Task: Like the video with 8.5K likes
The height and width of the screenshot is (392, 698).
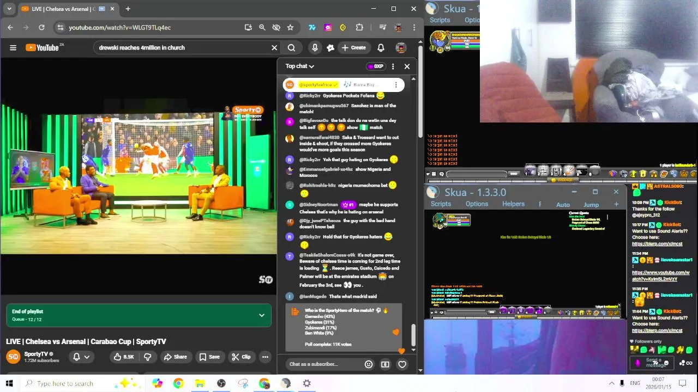Action: pos(124,357)
